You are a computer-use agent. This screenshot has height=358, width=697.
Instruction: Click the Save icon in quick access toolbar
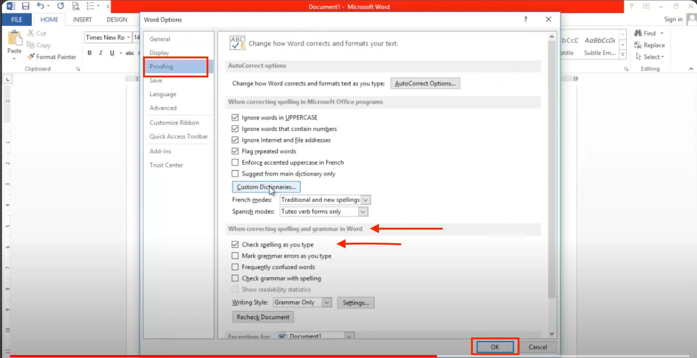coord(25,6)
